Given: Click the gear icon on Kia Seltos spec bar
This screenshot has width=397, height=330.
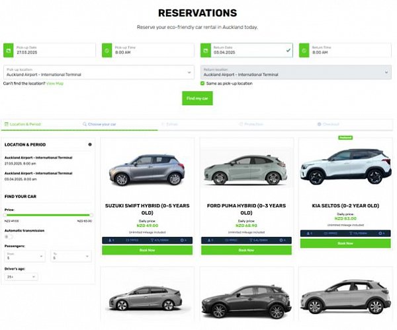Looking at the screenshot, I should 380,233.
